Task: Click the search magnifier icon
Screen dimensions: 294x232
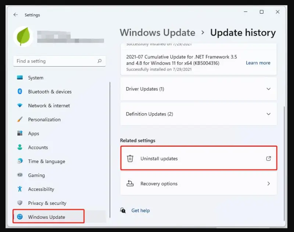Action: (100, 61)
